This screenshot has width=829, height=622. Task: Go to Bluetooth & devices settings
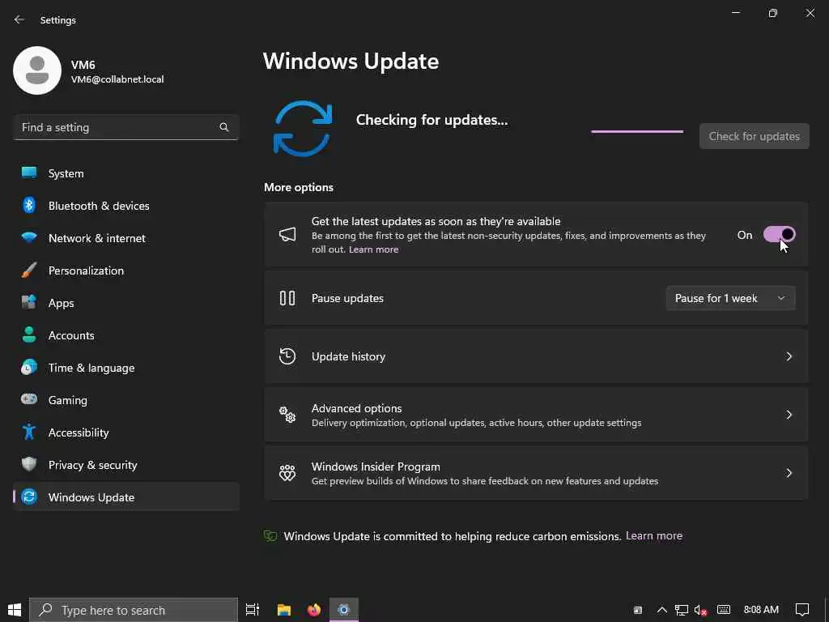(x=125, y=206)
